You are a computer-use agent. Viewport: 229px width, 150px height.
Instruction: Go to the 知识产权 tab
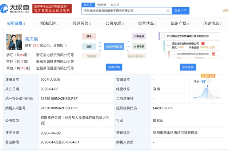point(180,24)
